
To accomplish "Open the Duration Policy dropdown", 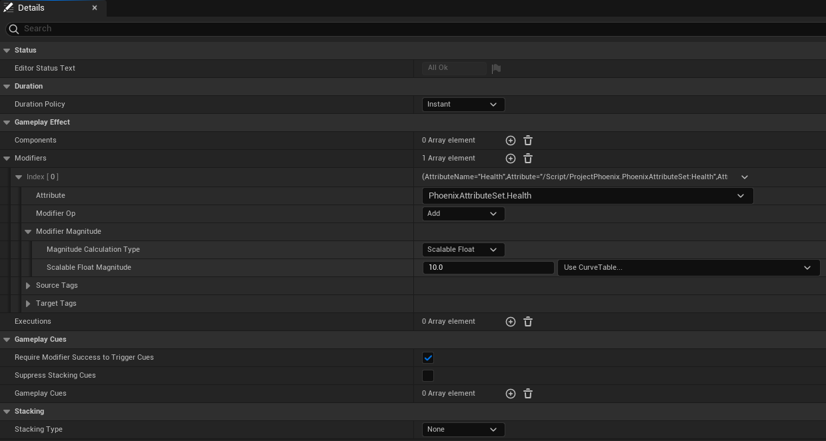I will pos(463,105).
